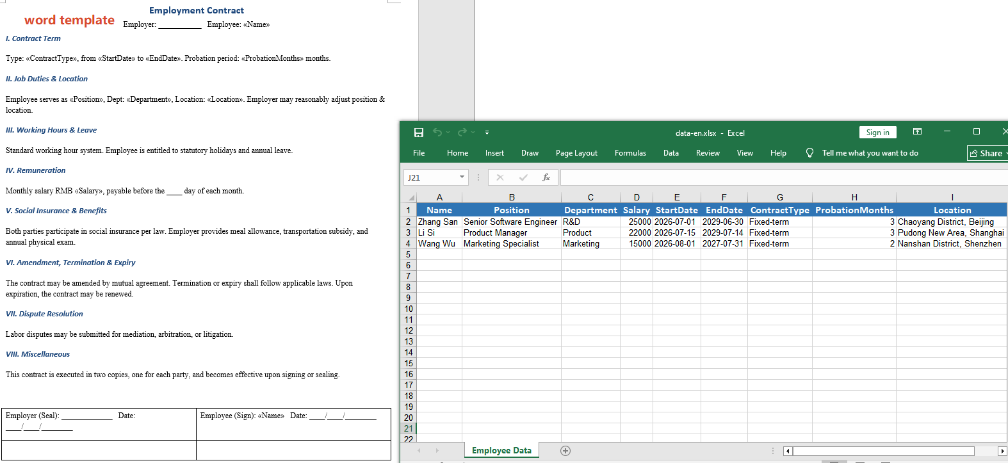Click the 'ProbationMonths' header cell

click(854, 210)
